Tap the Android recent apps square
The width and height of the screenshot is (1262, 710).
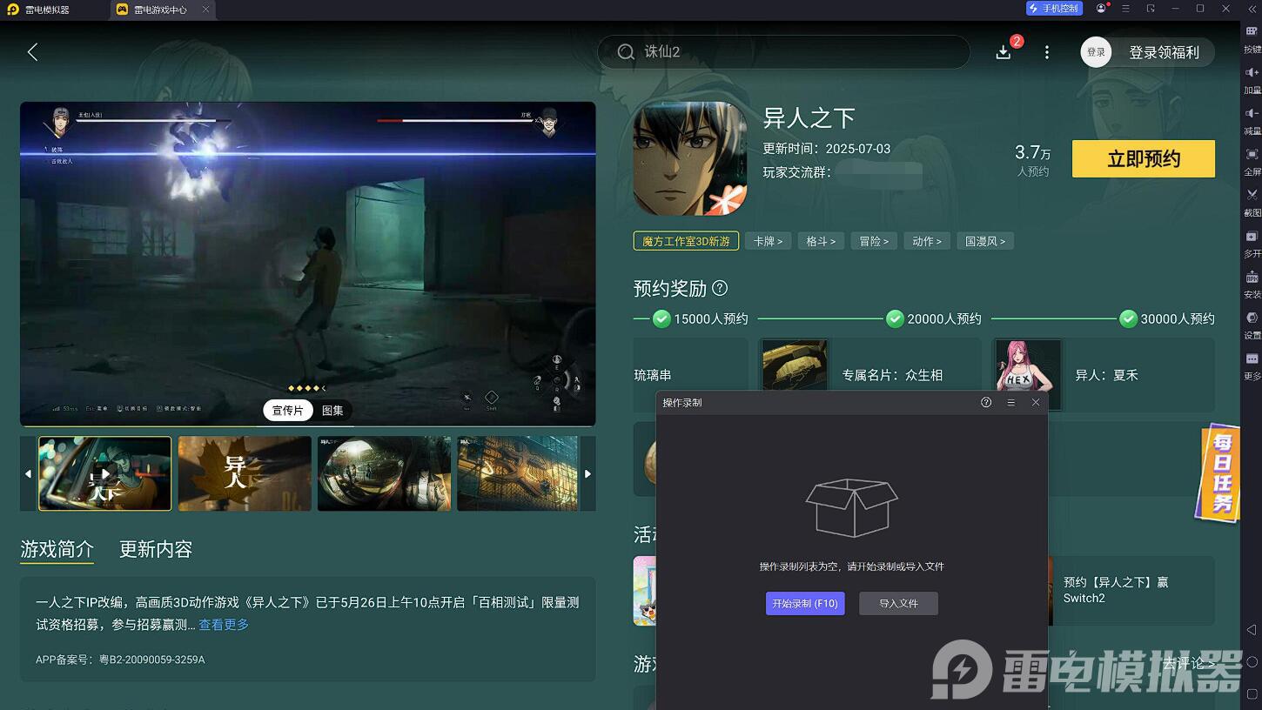tap(1252, 694)
